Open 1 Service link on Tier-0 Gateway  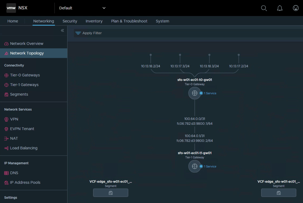coord(210,93)
